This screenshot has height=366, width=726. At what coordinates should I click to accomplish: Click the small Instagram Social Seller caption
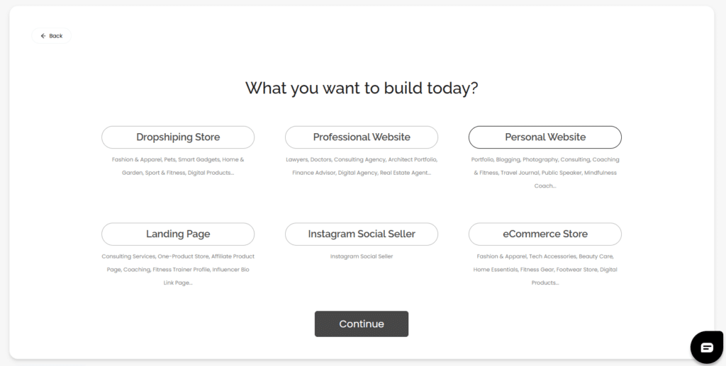tap(362, 256)
